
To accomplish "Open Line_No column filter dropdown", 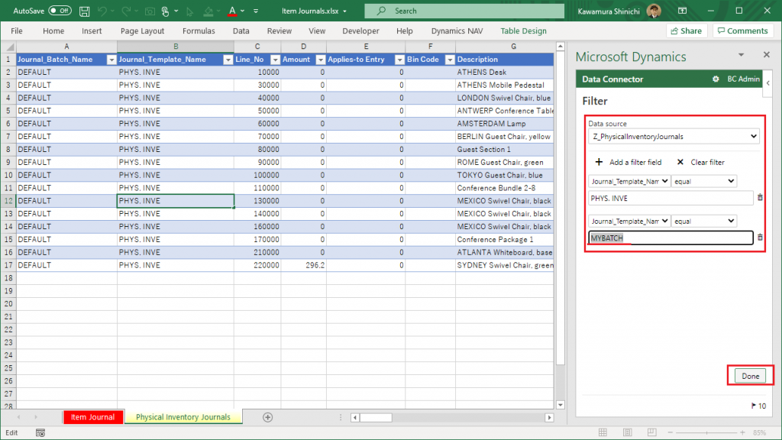I will [x=275, y=60].
